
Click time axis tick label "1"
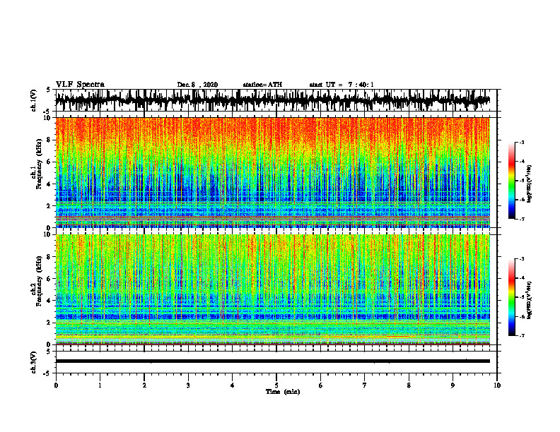(100, 385)
